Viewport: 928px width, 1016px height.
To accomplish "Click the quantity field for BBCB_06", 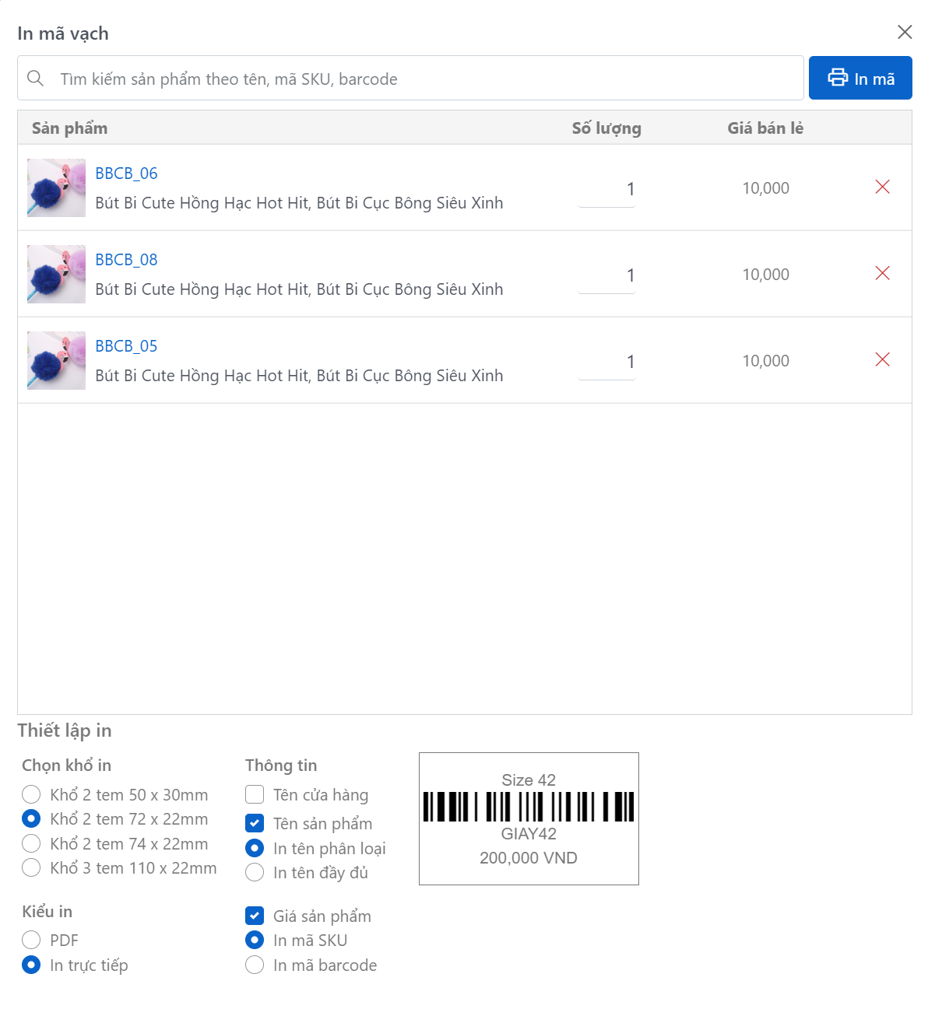I will (x=606, y=189).
